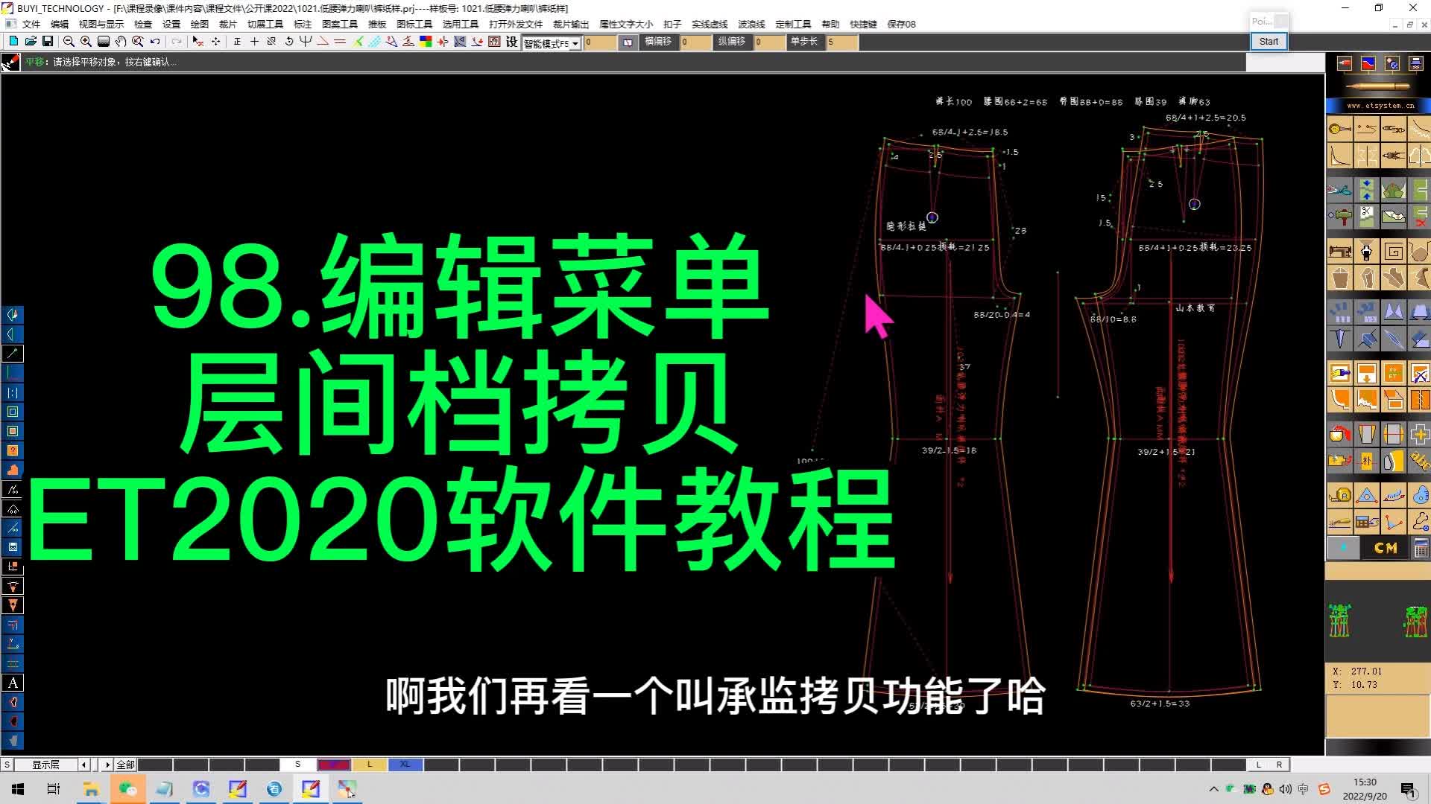This screenshot has height=804, width=1431.
Task: Select the scissors cutting tool icon
Action: (x=1340, y=190)
